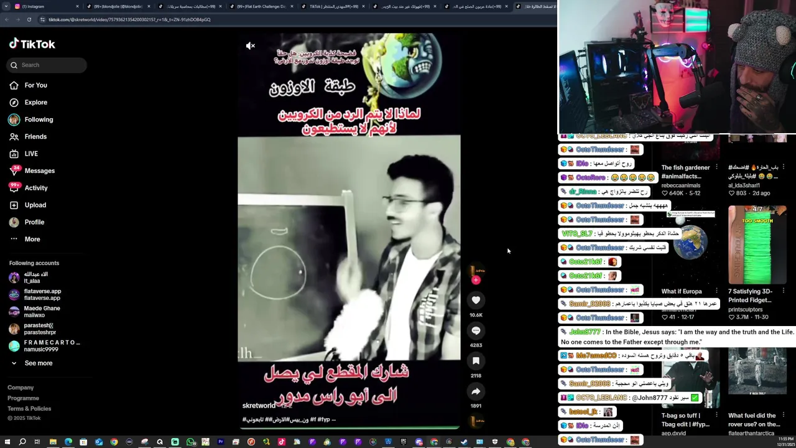
Task: Bookmark the video to favorites
Action: [476, 361]
